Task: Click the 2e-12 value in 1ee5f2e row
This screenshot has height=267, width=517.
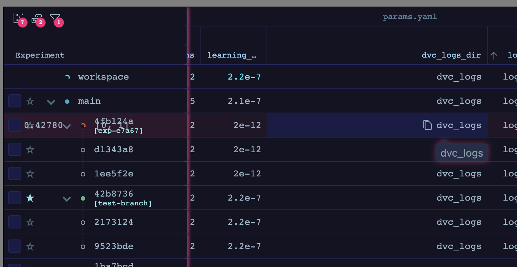Action: coord(247,173)
